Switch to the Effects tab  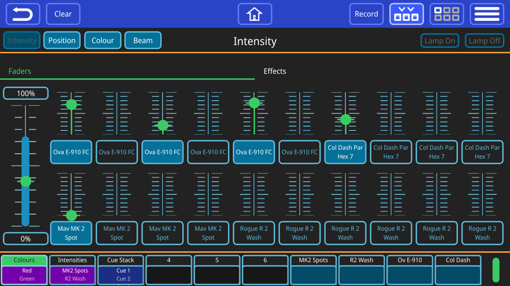click(274, 71)
